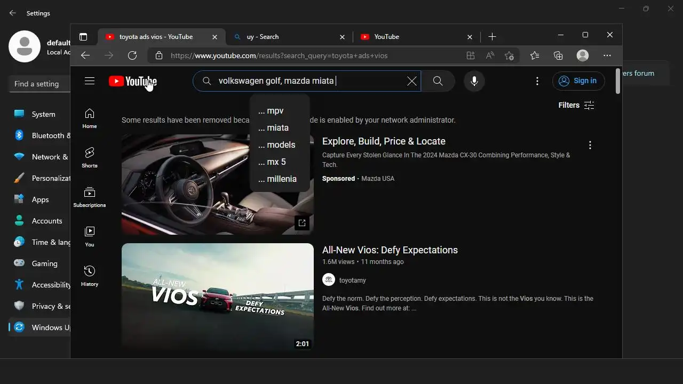This screenshot has height=384, width=683.
Task: Clear the YouTube search box text
Action: [412, 81]
